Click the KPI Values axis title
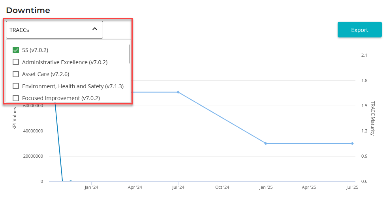This screenshot has height=203, width=387. click(x=14, y=118)
